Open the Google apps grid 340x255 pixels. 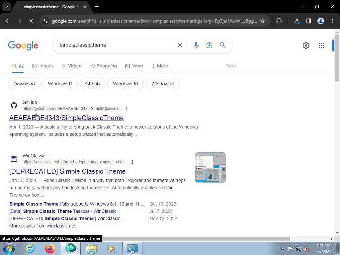[x=321, y=45]
